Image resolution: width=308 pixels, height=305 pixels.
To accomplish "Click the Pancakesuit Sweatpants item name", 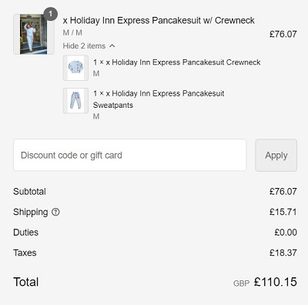I will (x=159, y=99).
